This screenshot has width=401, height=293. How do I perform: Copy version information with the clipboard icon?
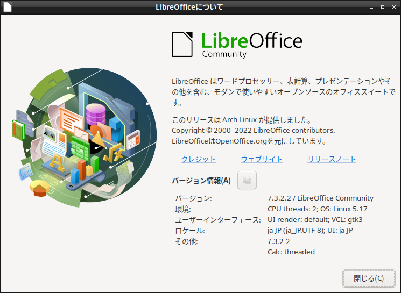tap(247, 180)
